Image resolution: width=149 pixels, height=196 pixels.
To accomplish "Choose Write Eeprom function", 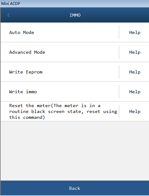I will (x=60, y=72).
